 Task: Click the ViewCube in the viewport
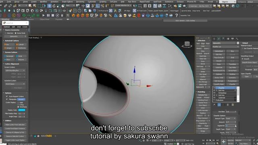tap(187, 44)
